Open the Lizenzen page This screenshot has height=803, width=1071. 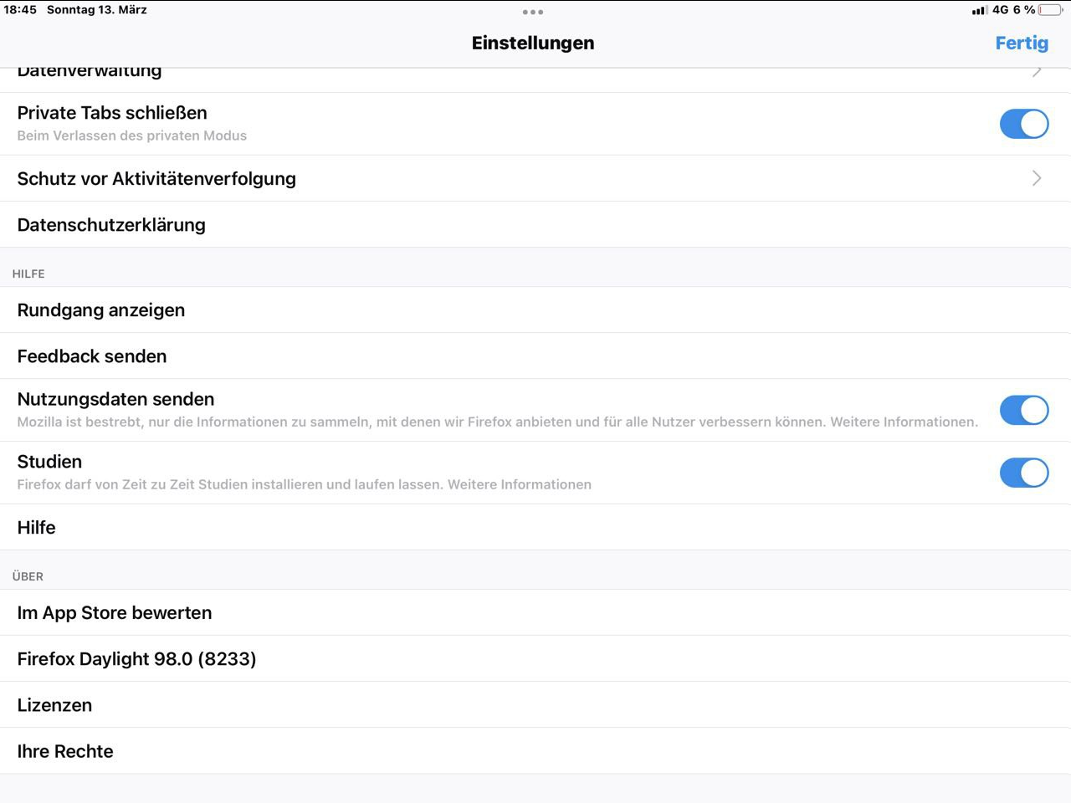pos(54,704)
